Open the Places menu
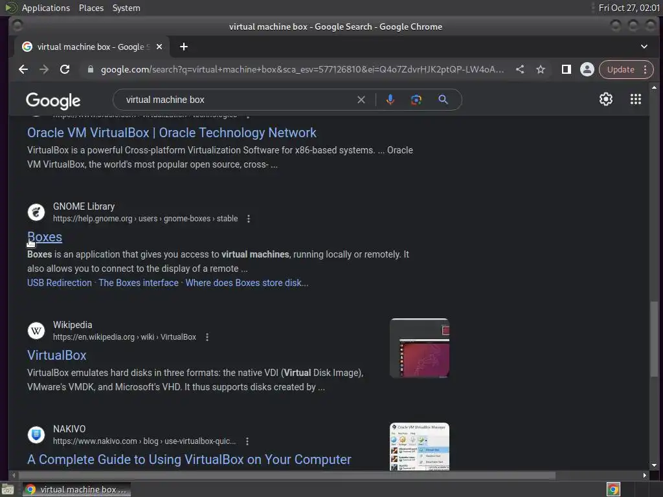The image size is (663, 497). pos(91,8)
